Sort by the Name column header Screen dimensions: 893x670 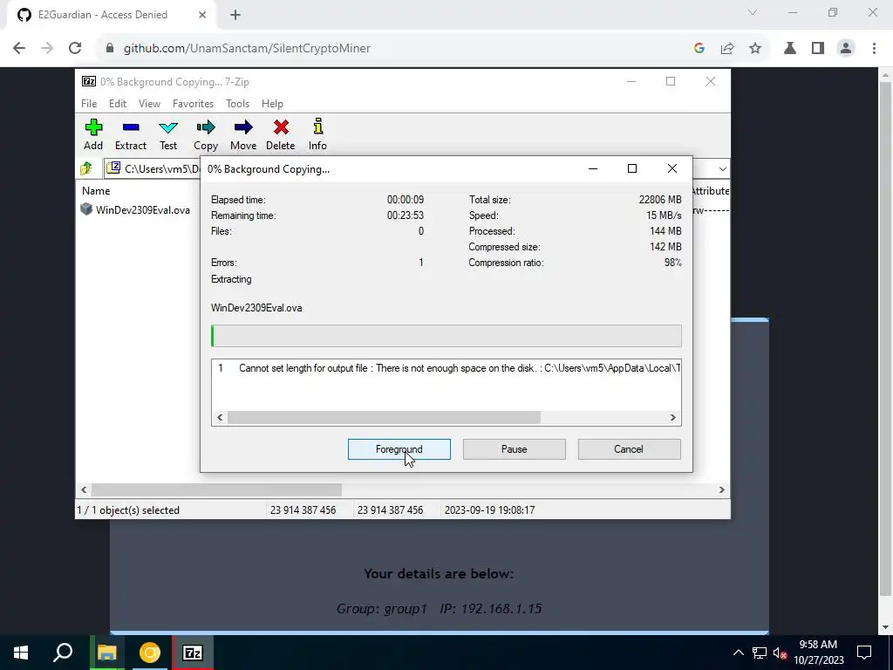click(96, 191)
